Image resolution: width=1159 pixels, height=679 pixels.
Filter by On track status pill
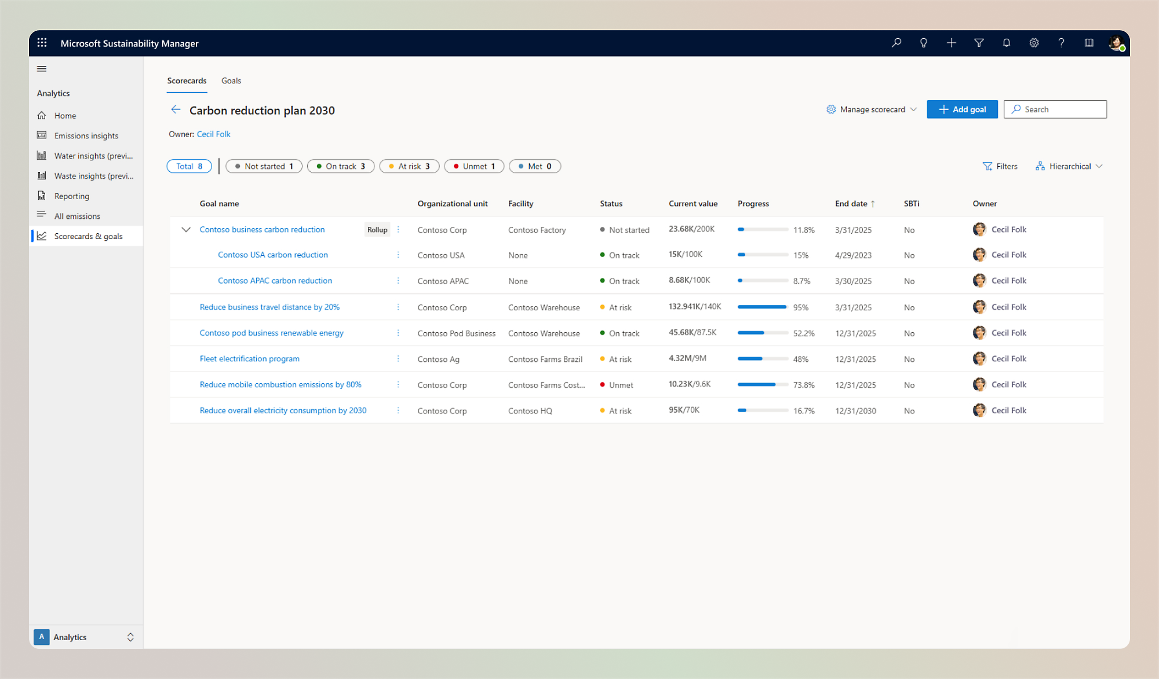coord(341,166)
